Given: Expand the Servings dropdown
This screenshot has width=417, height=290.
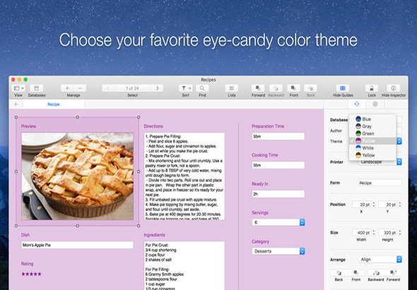Looking at the screenshot, I should tap(278, 222).
